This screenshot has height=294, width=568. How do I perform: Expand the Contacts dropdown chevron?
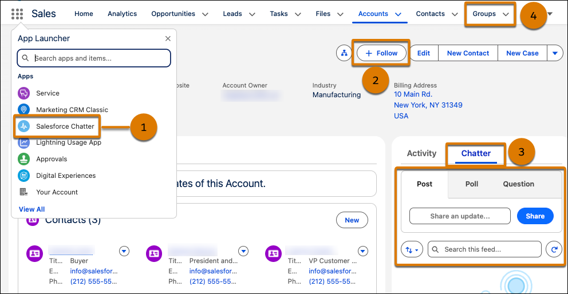coord(455,14)
